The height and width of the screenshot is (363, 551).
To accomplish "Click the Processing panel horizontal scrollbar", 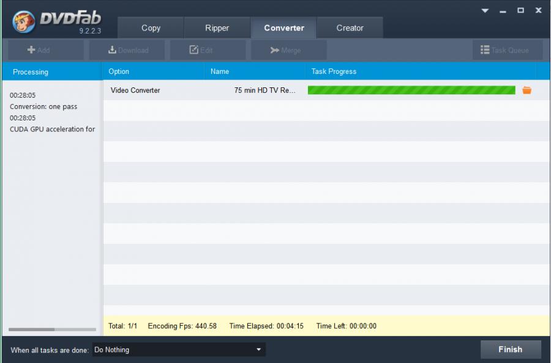I will (53, 329).
